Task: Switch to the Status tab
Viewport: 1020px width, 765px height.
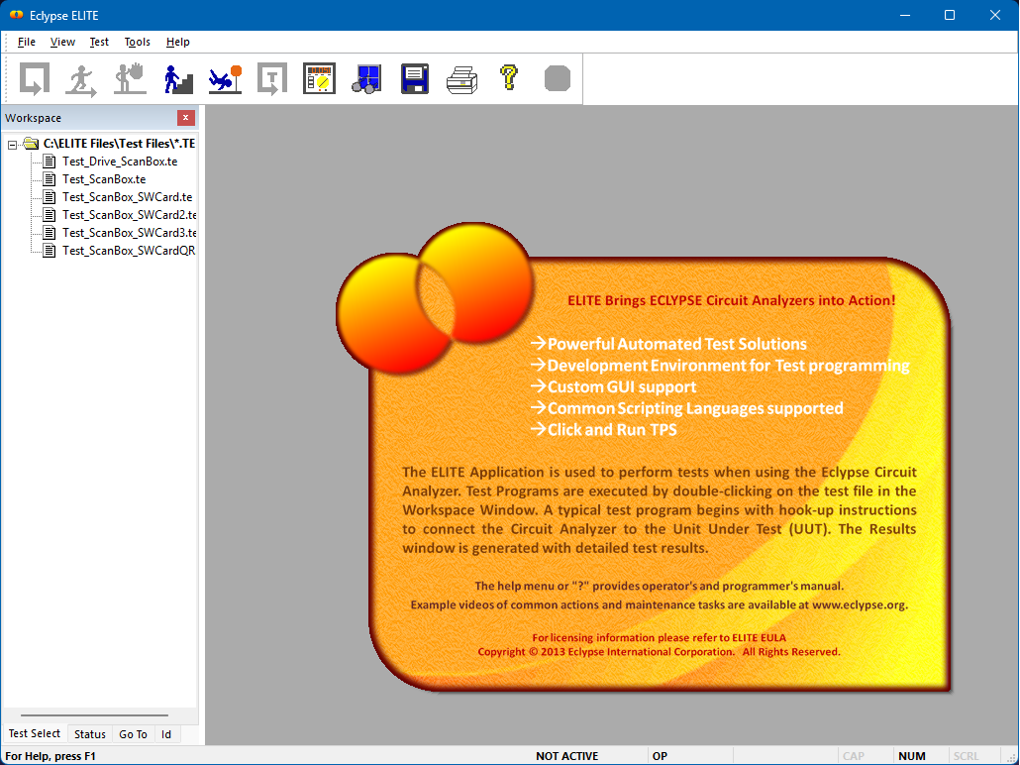Action: coord(90,734)
